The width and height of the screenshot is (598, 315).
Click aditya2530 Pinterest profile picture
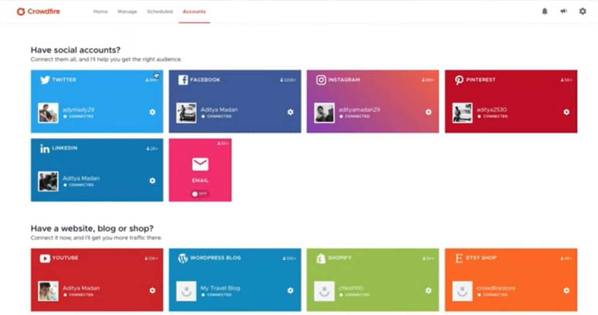(463, 113)
